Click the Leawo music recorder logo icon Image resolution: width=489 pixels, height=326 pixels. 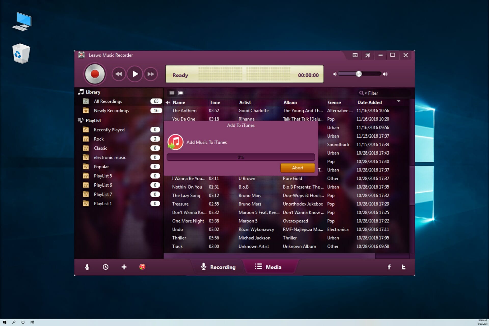(80, 55)
